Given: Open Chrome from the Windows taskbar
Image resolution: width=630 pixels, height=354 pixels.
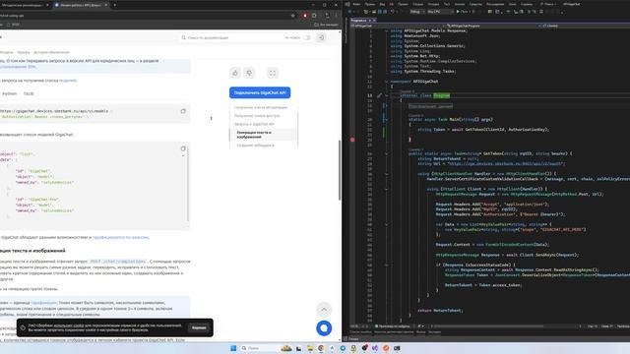Looking at the screenshot, I should click(321, 348).
